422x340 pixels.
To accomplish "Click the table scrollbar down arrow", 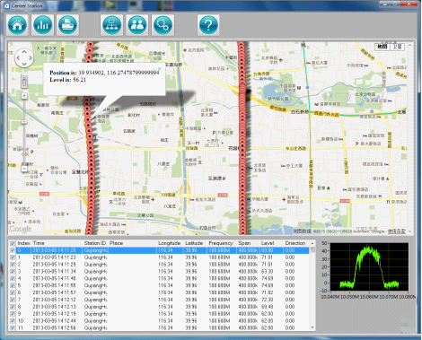I will click(312, 327).
